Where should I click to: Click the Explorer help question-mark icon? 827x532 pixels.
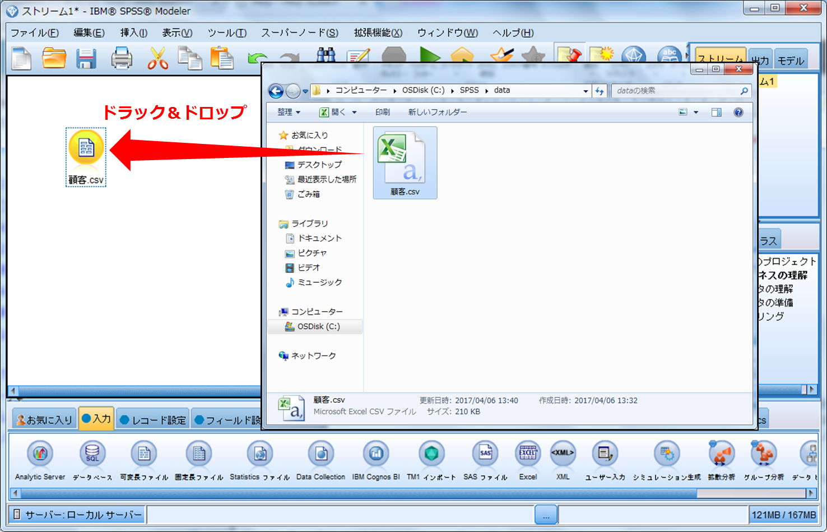point(738,112)
